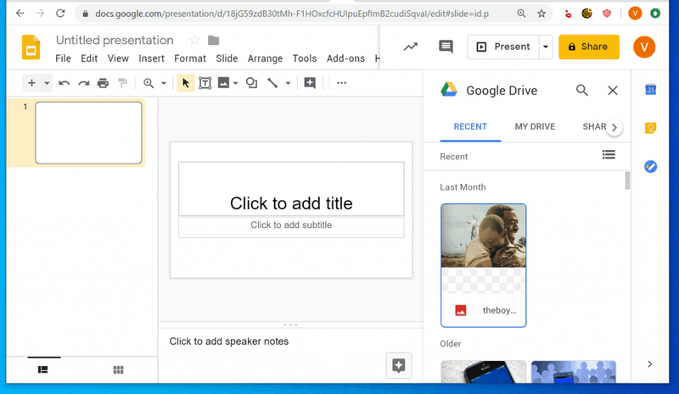Image resolution: width=679 pixels, height=394 pixels.
Task: Switch to the MY DRIVE tab
Action: (x=535, y=127)
